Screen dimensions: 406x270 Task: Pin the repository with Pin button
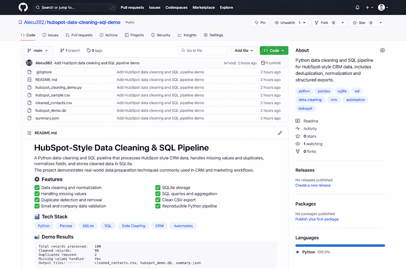tap(260, 23)
